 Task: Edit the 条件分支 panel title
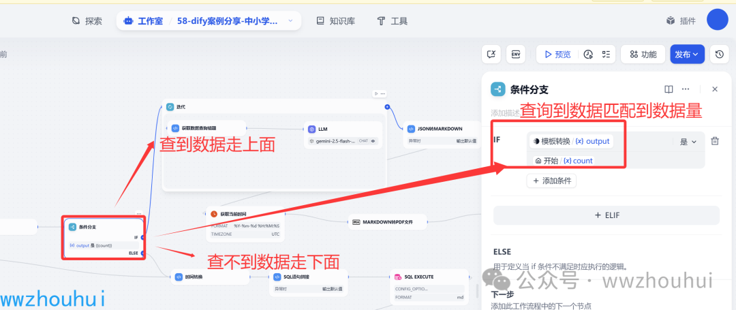coord(529,89)
